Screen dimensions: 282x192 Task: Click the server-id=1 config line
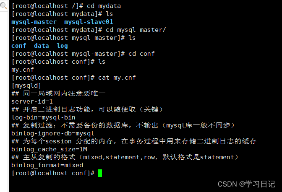[32, 101]
